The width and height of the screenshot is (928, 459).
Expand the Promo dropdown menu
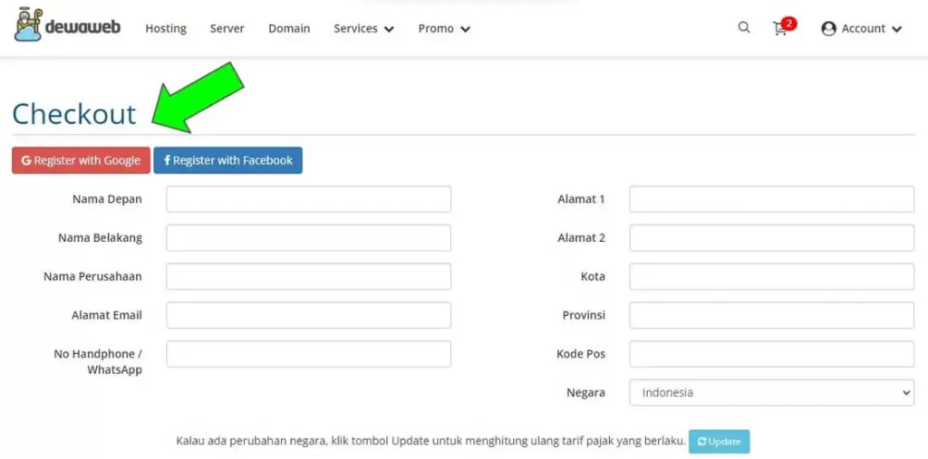(444, 28)
